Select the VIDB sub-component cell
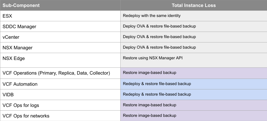The height and width of the screenshot is (121, 267). [8, 95]
